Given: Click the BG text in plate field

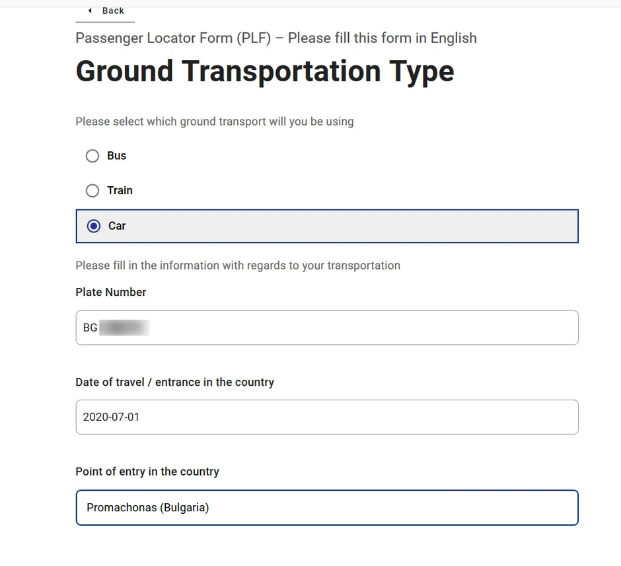Looking at the screenshot, I should tap(90, 328).
